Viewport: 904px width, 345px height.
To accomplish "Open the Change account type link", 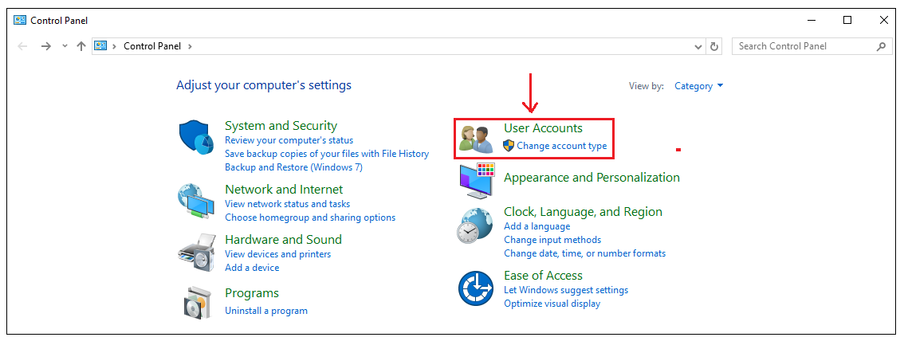I will coord(561,146).
